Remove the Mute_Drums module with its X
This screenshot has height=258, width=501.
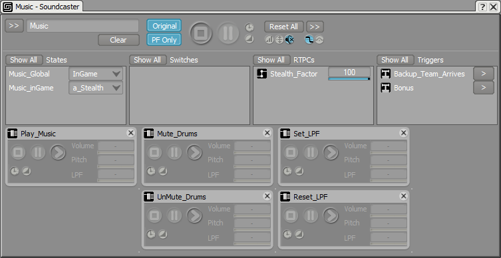267,133
